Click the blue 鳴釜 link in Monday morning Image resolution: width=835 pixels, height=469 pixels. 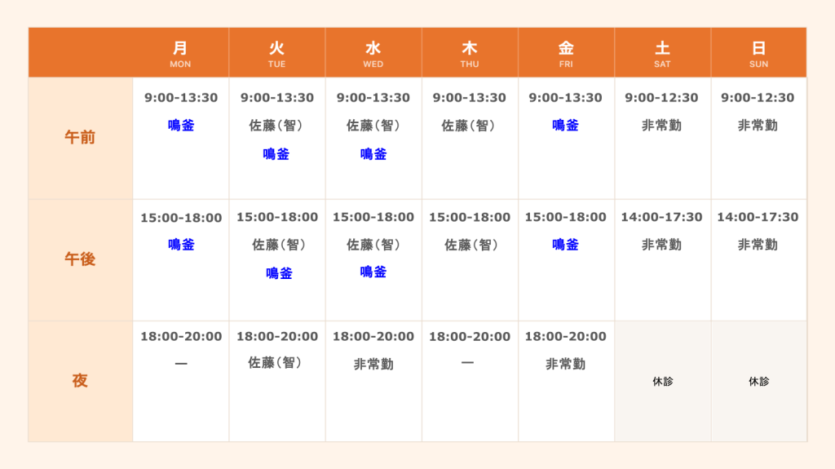point(181,126)
